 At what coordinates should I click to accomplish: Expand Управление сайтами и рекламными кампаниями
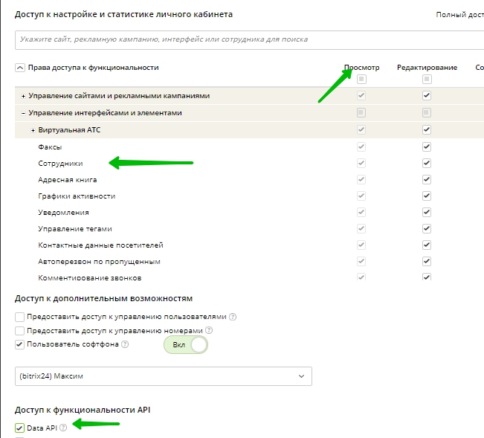click(x=23, y=97)
